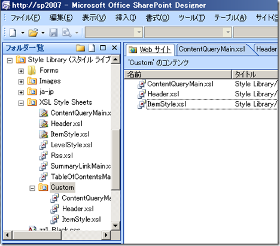Click the New Document toolbar icon
This screenshot has width=280, height=246.
click(13, 32)
